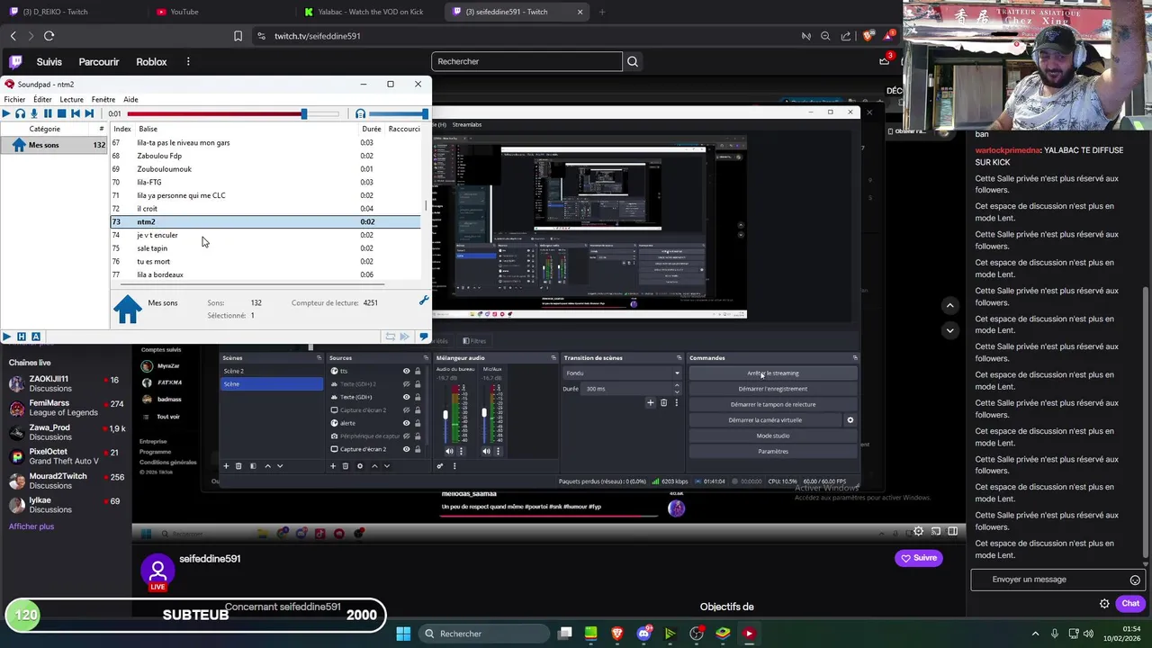Open Twitch chat settings gear icon
Viewport: 1152px width, 648px height.
click(1104, 604)
